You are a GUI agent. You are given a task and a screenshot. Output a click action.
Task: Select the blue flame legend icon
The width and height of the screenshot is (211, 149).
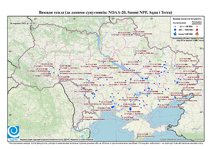(x=175, y=34)
